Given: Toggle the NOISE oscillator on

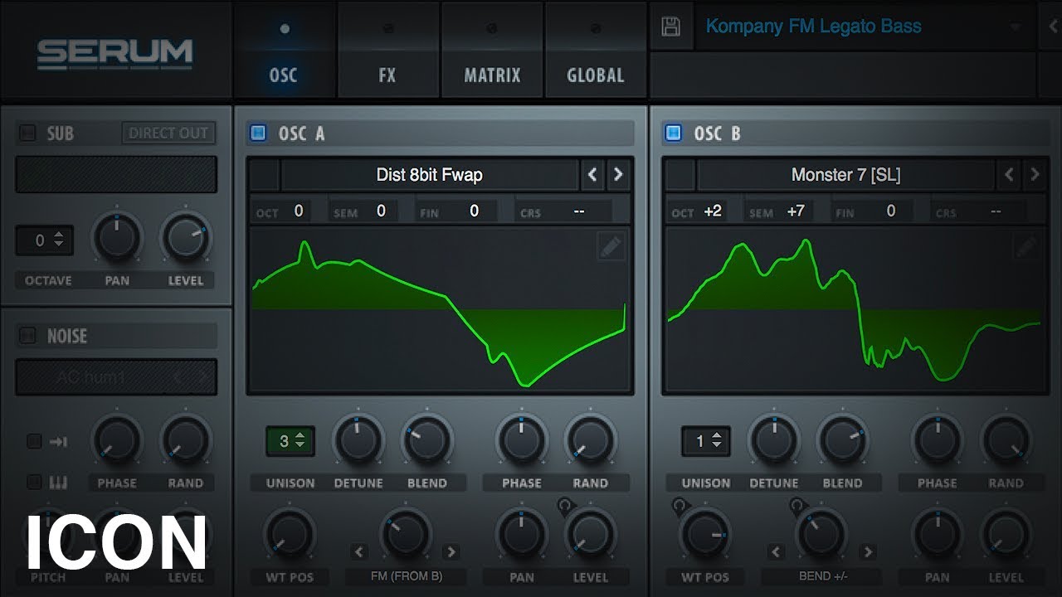Looking at the screenshot, I should 27,336.
